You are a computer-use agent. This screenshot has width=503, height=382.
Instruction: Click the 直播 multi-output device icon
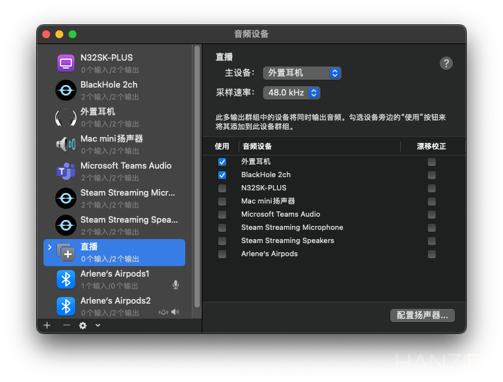point(66,252)
